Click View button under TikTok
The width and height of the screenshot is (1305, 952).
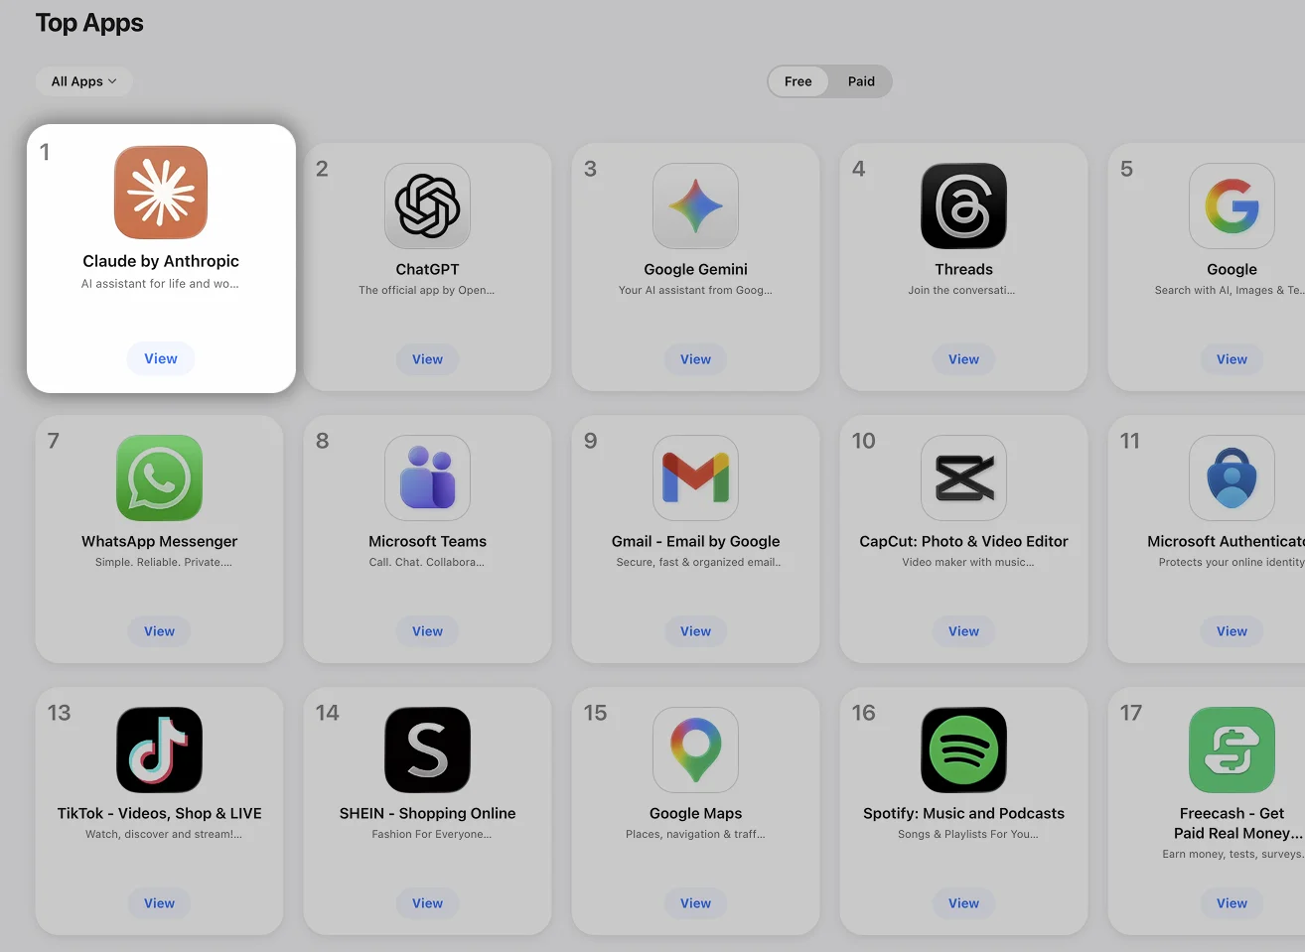(159, 903)
